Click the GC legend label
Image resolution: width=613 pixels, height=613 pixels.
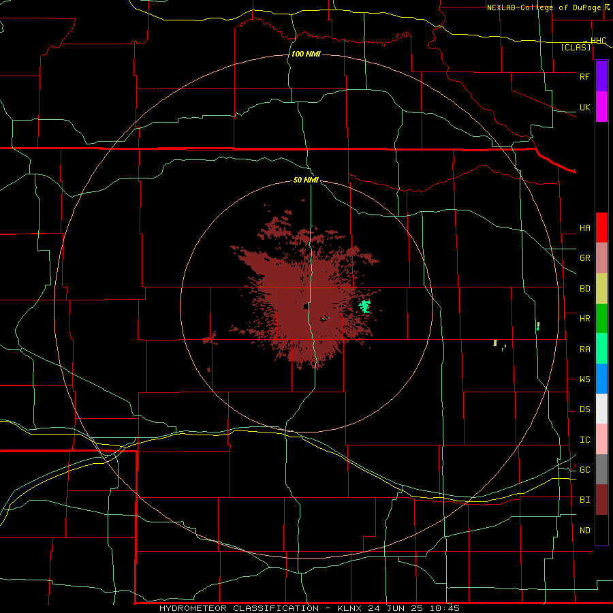point(585,470)
